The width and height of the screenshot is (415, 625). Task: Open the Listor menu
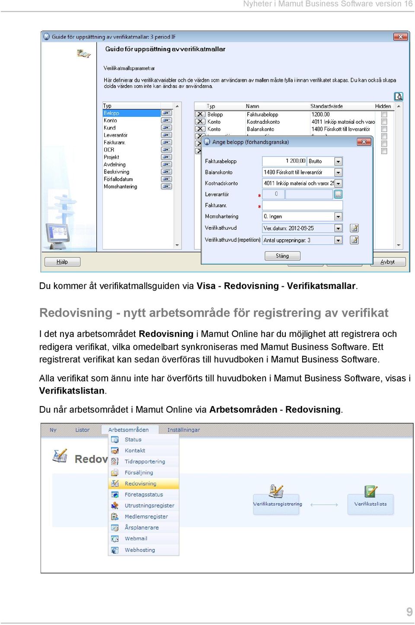[x=83, y=430]
